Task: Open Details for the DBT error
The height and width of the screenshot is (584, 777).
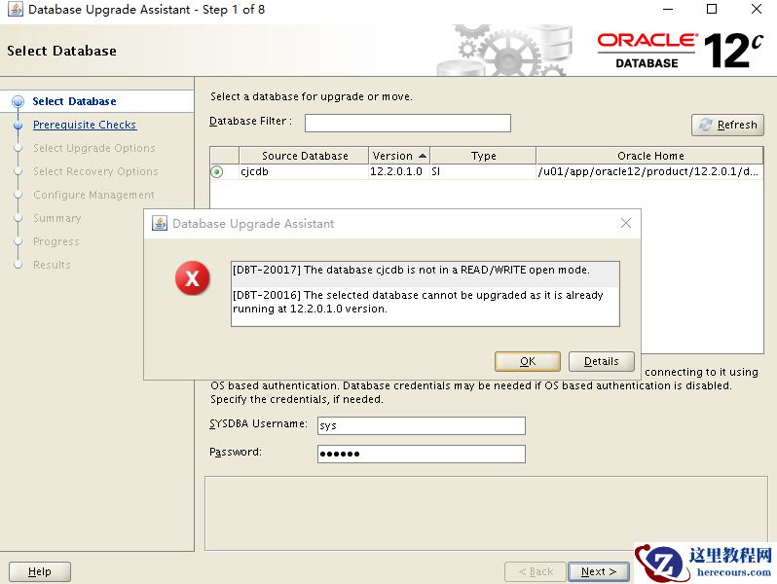Action: point(601,361)
